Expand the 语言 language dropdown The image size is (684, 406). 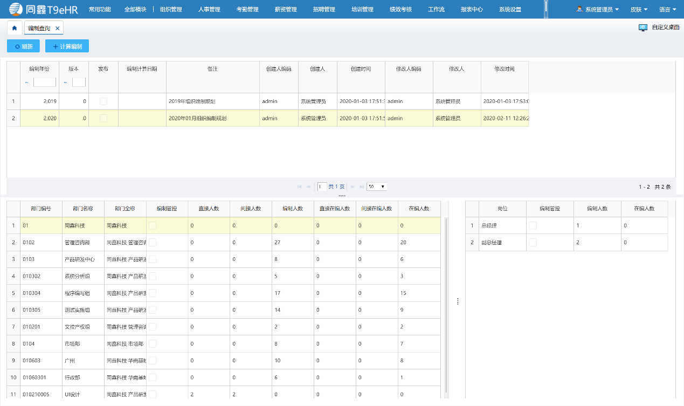point(667,9)
